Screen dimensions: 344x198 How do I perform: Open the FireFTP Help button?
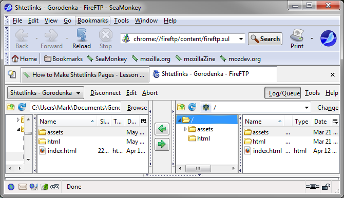coord(332,93)
